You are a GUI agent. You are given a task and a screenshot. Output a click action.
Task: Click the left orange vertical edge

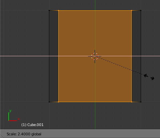[x=59, y=33]
